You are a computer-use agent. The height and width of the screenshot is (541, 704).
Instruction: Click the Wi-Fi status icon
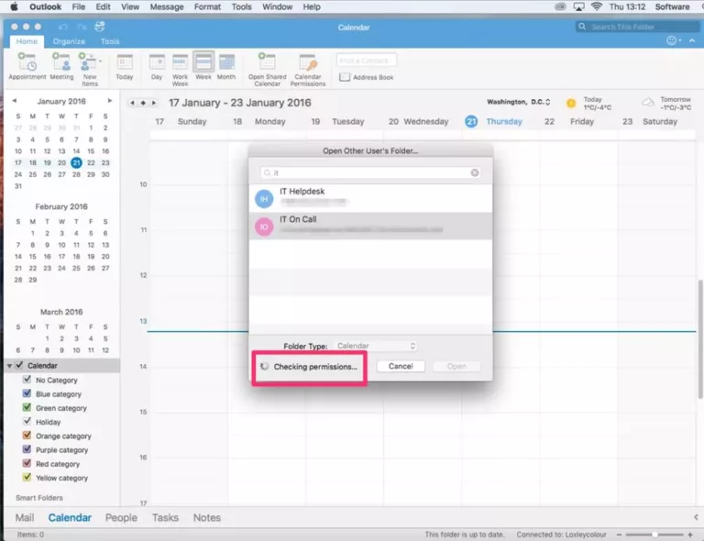pos(596,6)
